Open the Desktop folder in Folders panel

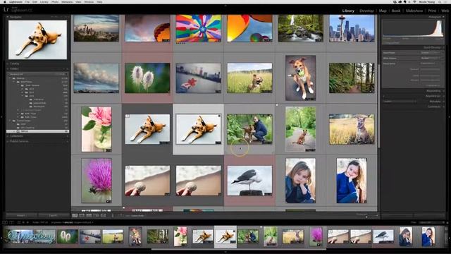[x=20, y=78]
